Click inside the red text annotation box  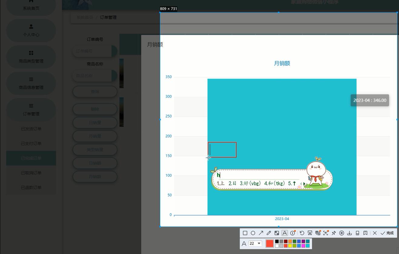(222, 150)
